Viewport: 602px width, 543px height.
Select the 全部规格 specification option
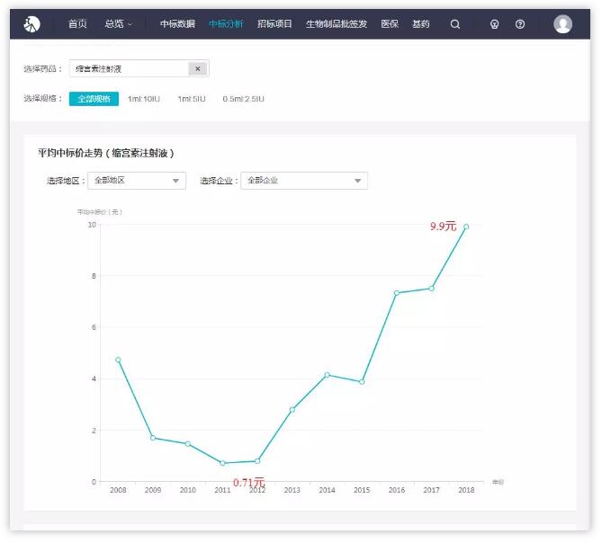(x=94, y=99)
